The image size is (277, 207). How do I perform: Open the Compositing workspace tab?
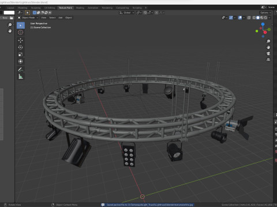(x=122, y=8)
